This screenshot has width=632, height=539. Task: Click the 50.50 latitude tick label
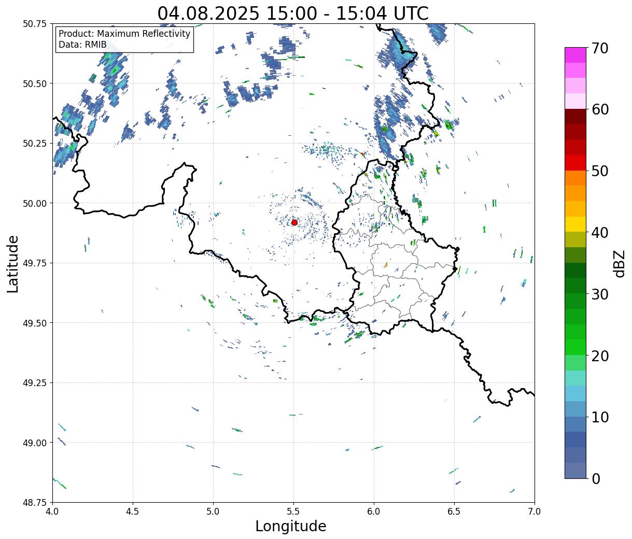click(x=35, y=83)
